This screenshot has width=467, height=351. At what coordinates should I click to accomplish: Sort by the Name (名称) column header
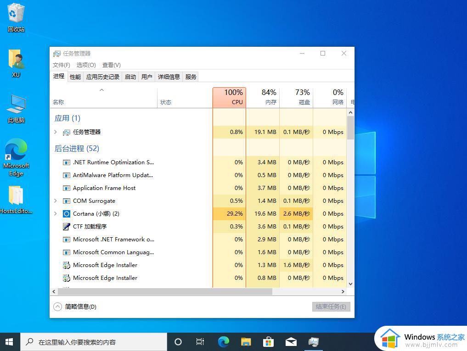[x=104, y=97]
